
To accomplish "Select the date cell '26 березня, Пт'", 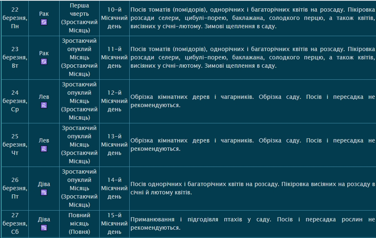I will [x=15, y=188].
